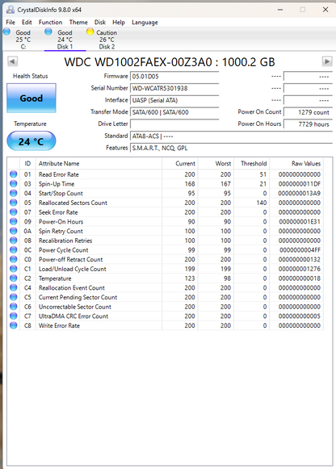Open the Language menu
This screenshot has height=469, width=336.
[x=145, y=23]
